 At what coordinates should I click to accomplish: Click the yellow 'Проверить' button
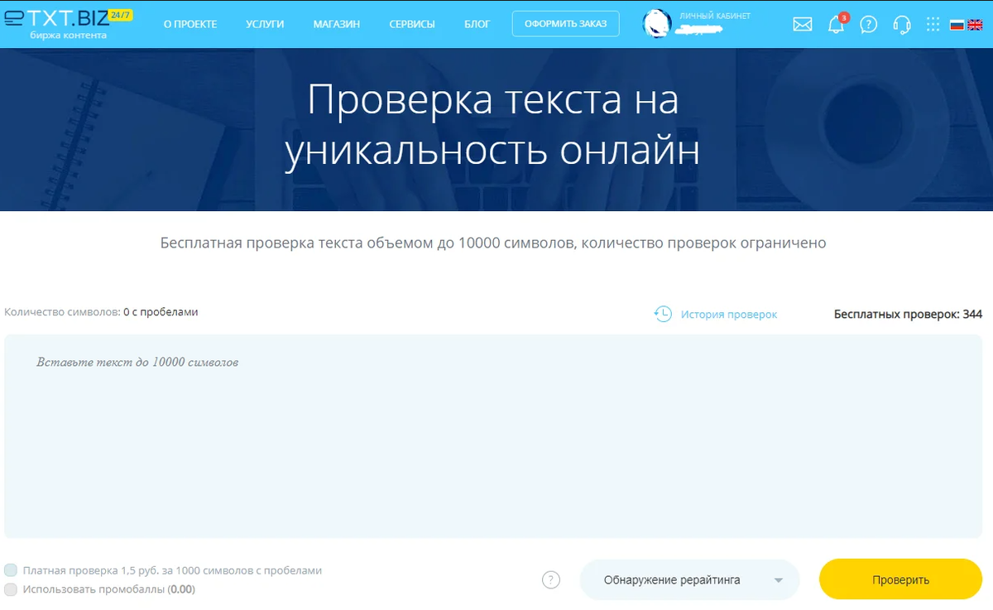pos(900,579)
